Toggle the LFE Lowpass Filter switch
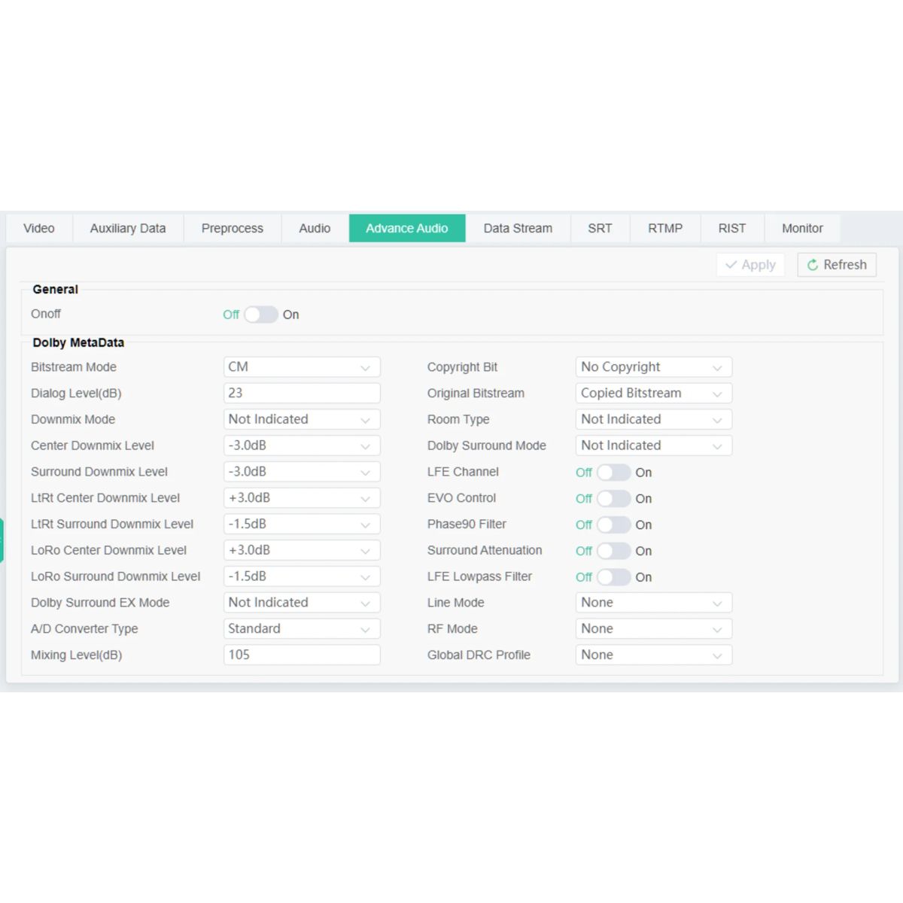This screenshot has width=903, height=903. [613, 577]
